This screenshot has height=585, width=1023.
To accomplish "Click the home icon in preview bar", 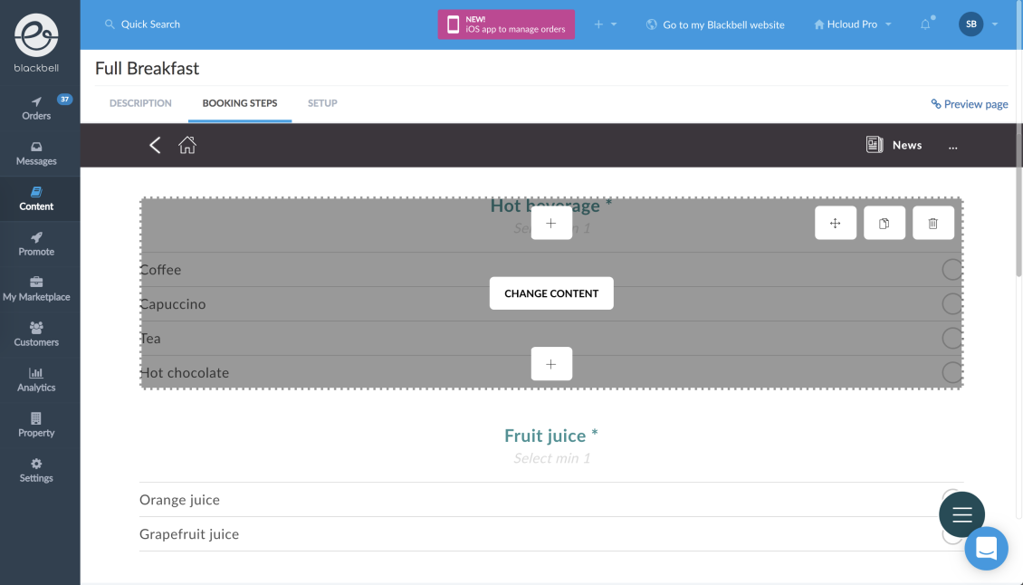I will coord(187,145).
